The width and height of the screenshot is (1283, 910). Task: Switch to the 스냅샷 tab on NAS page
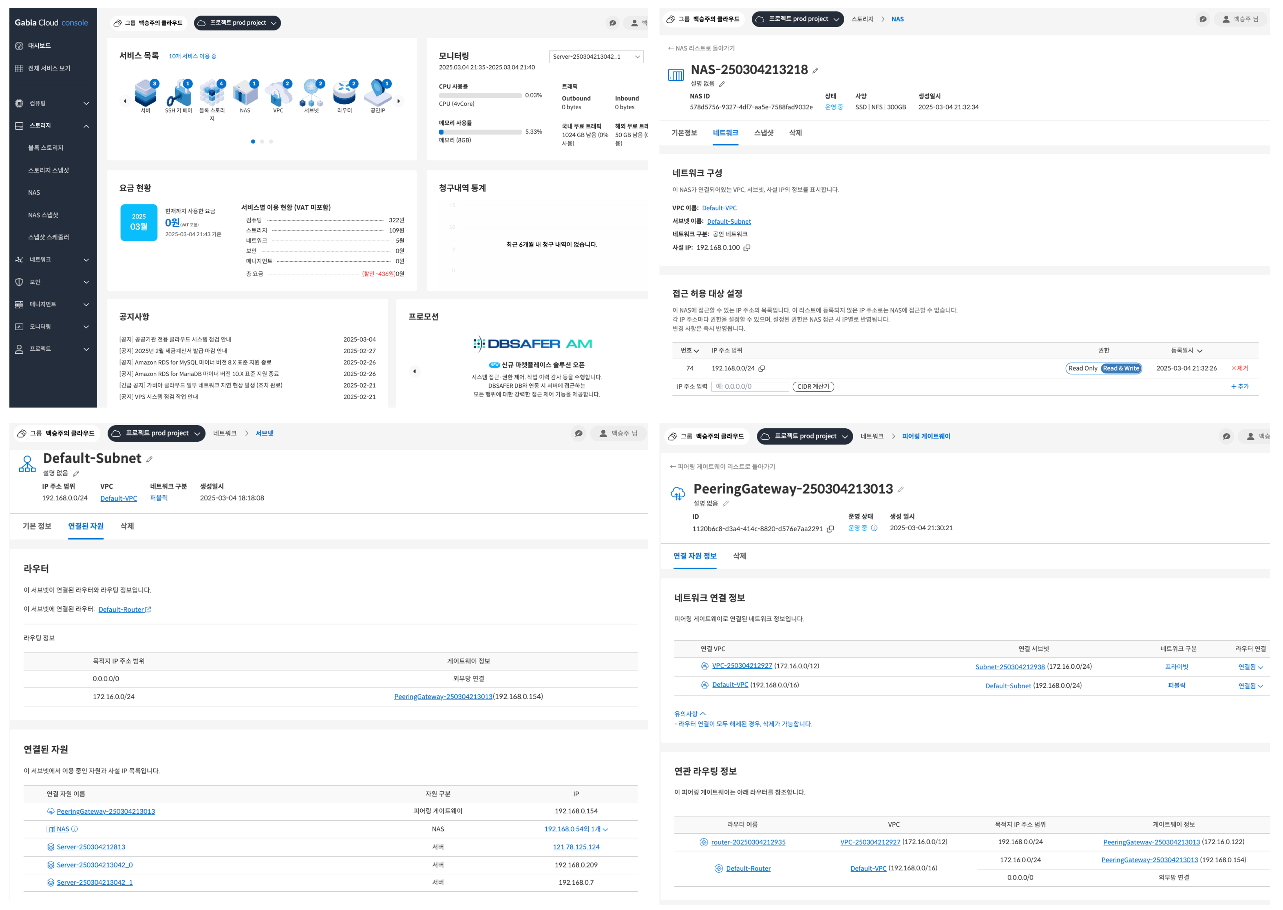[x=763, y=133]
